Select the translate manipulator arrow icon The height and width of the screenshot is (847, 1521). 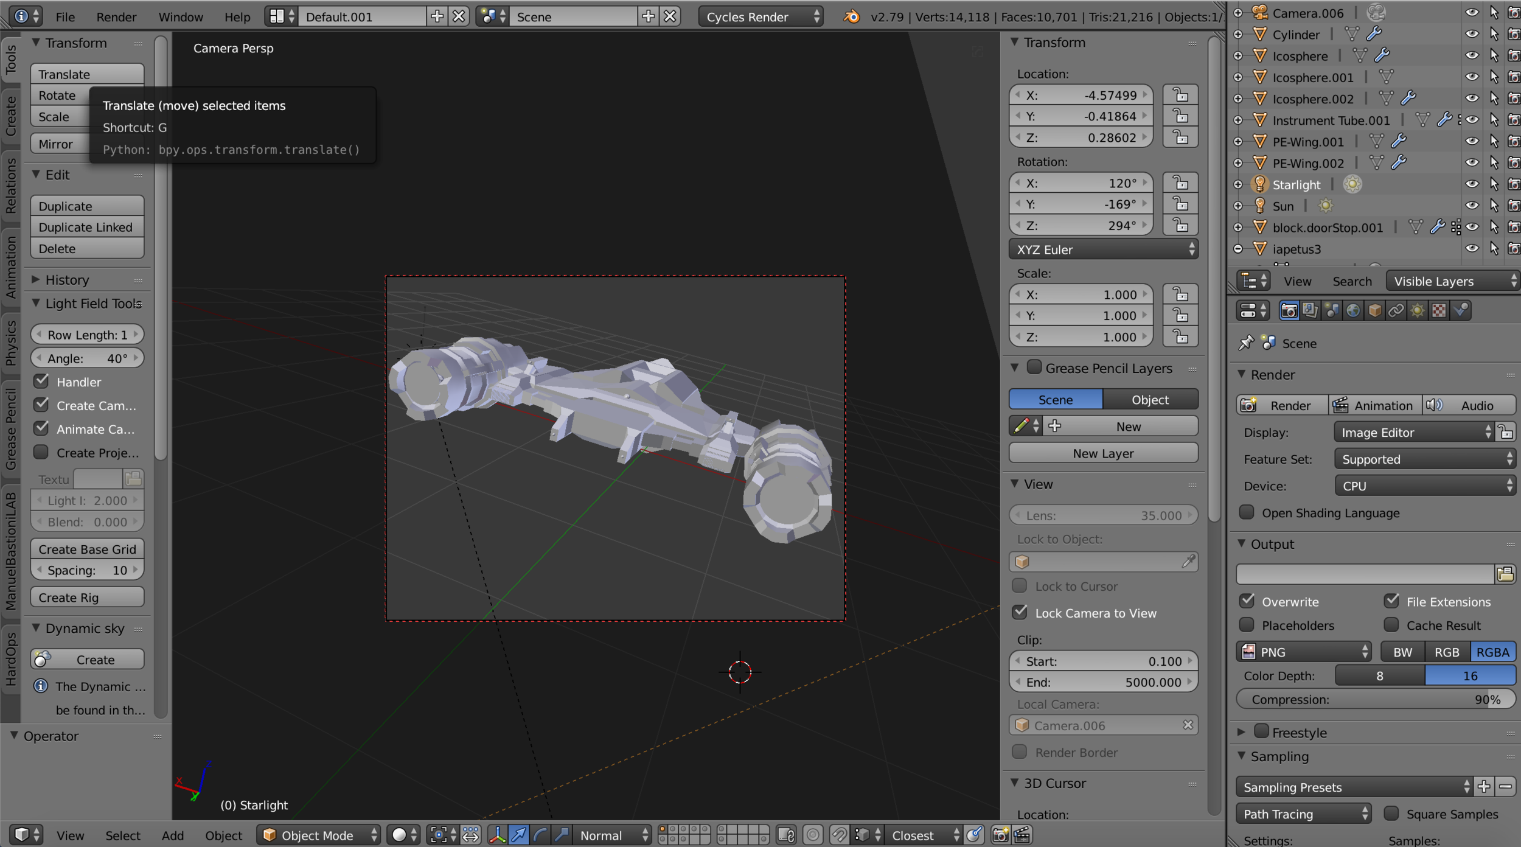(519, 835)
